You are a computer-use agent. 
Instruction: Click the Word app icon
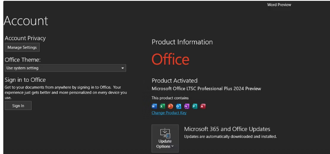coord(154,106)
